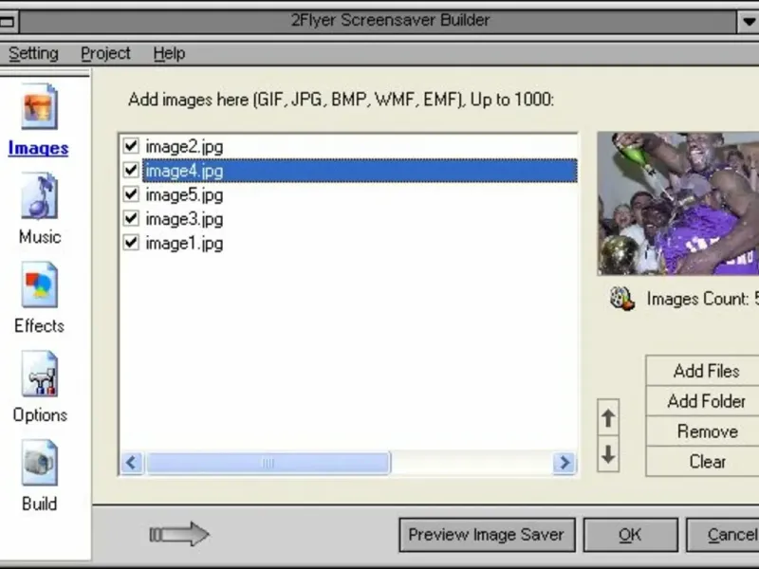Viewport: 759px width, 569px height.
Task: Click the Effects sidebar label
Action: (39, 325)
